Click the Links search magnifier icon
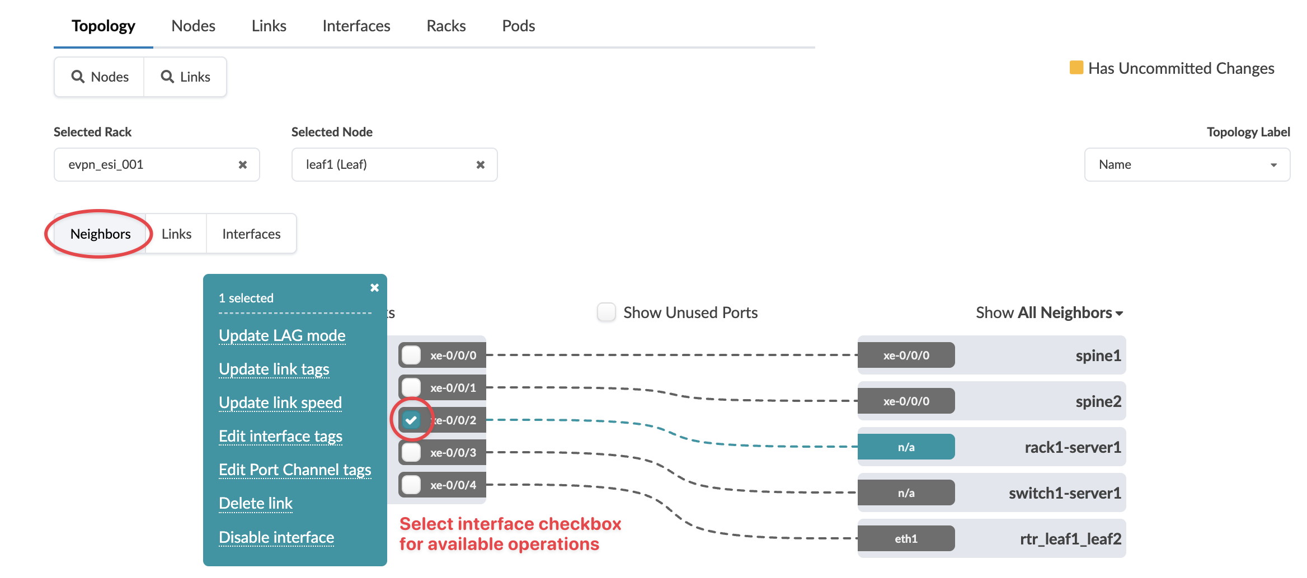Screen dimensions: 1307x578 tap(167, 77)
